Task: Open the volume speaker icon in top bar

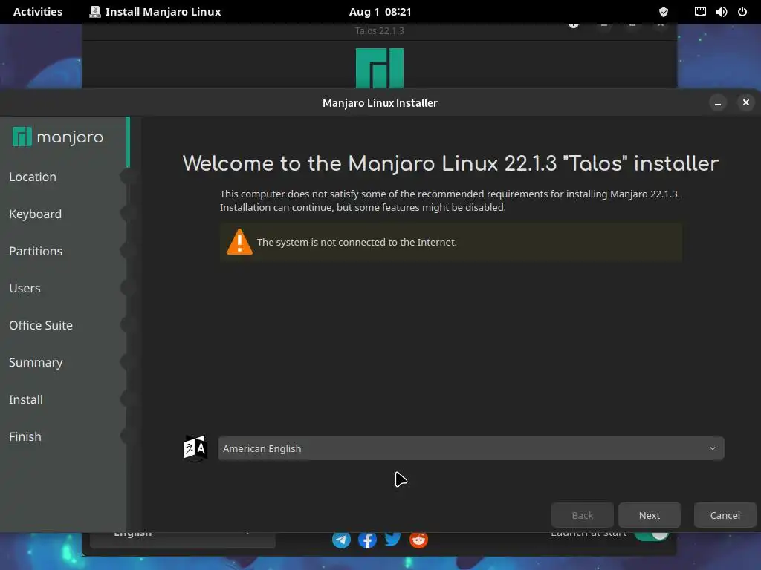Action: tap(721, 12)
